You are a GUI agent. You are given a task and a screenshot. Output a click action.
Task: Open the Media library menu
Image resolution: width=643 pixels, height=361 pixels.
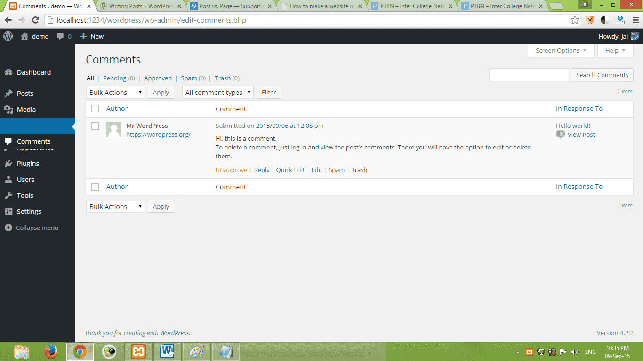pos(26,110)
